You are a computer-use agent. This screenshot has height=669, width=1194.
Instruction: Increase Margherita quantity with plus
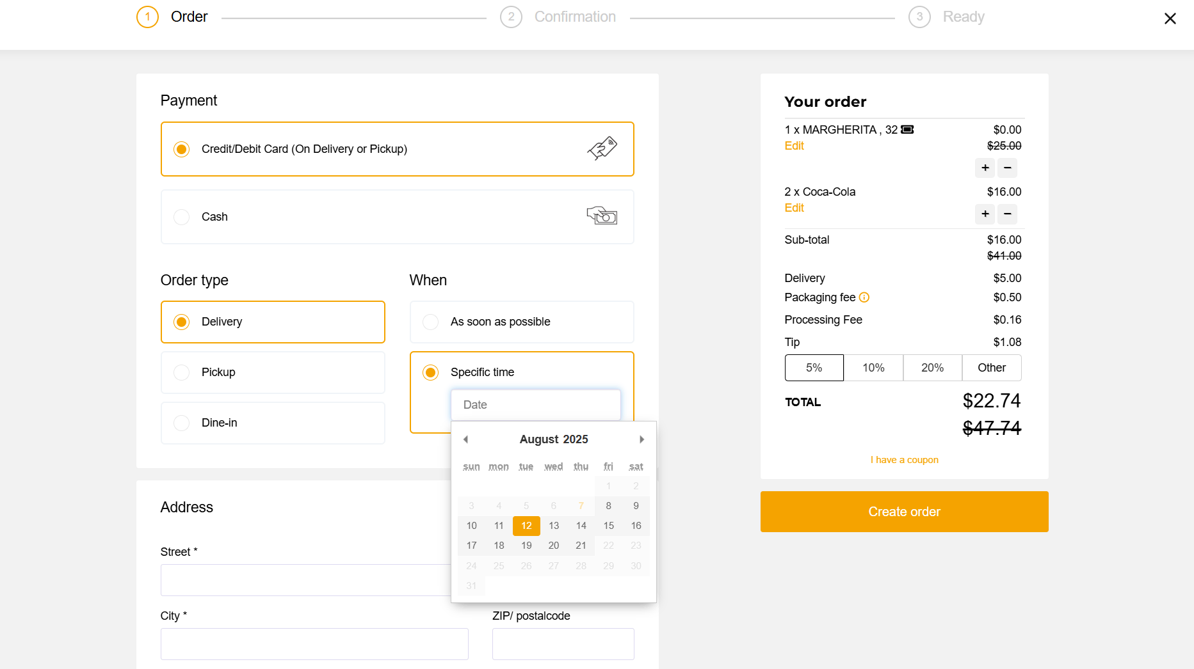[985, 168]
